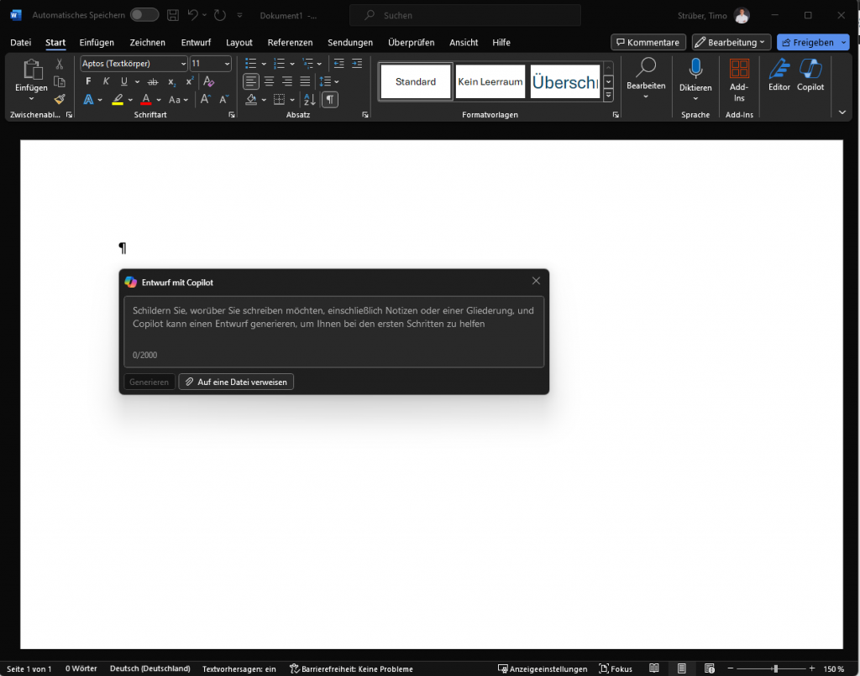Viewport: 860px width, 676px height.
Task: Open the Einfügen ribbon tab
Action: (x=97, y=43)
